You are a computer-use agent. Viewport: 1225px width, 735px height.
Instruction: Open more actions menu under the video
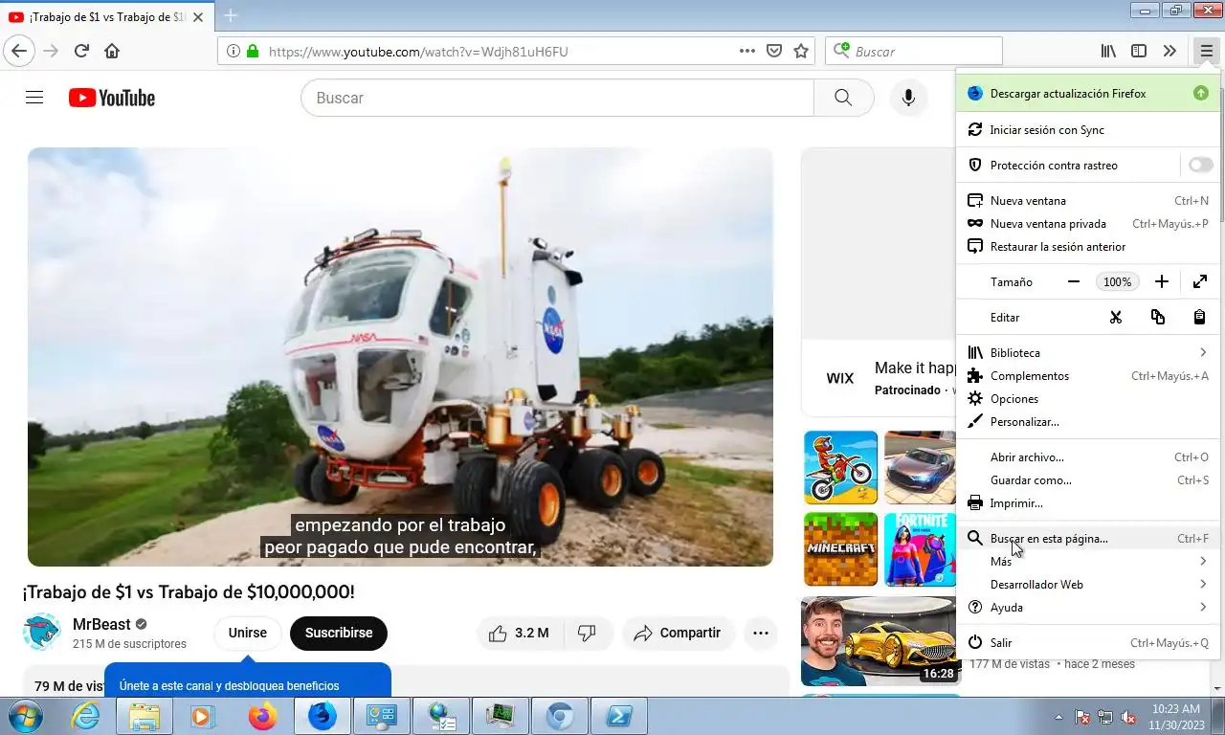tap(761, 633)
